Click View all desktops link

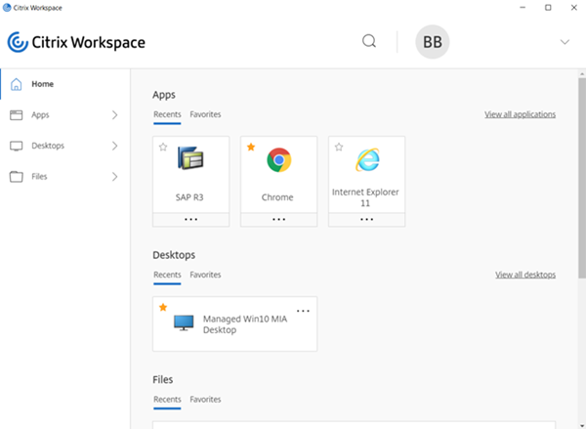tap(525, 275)
